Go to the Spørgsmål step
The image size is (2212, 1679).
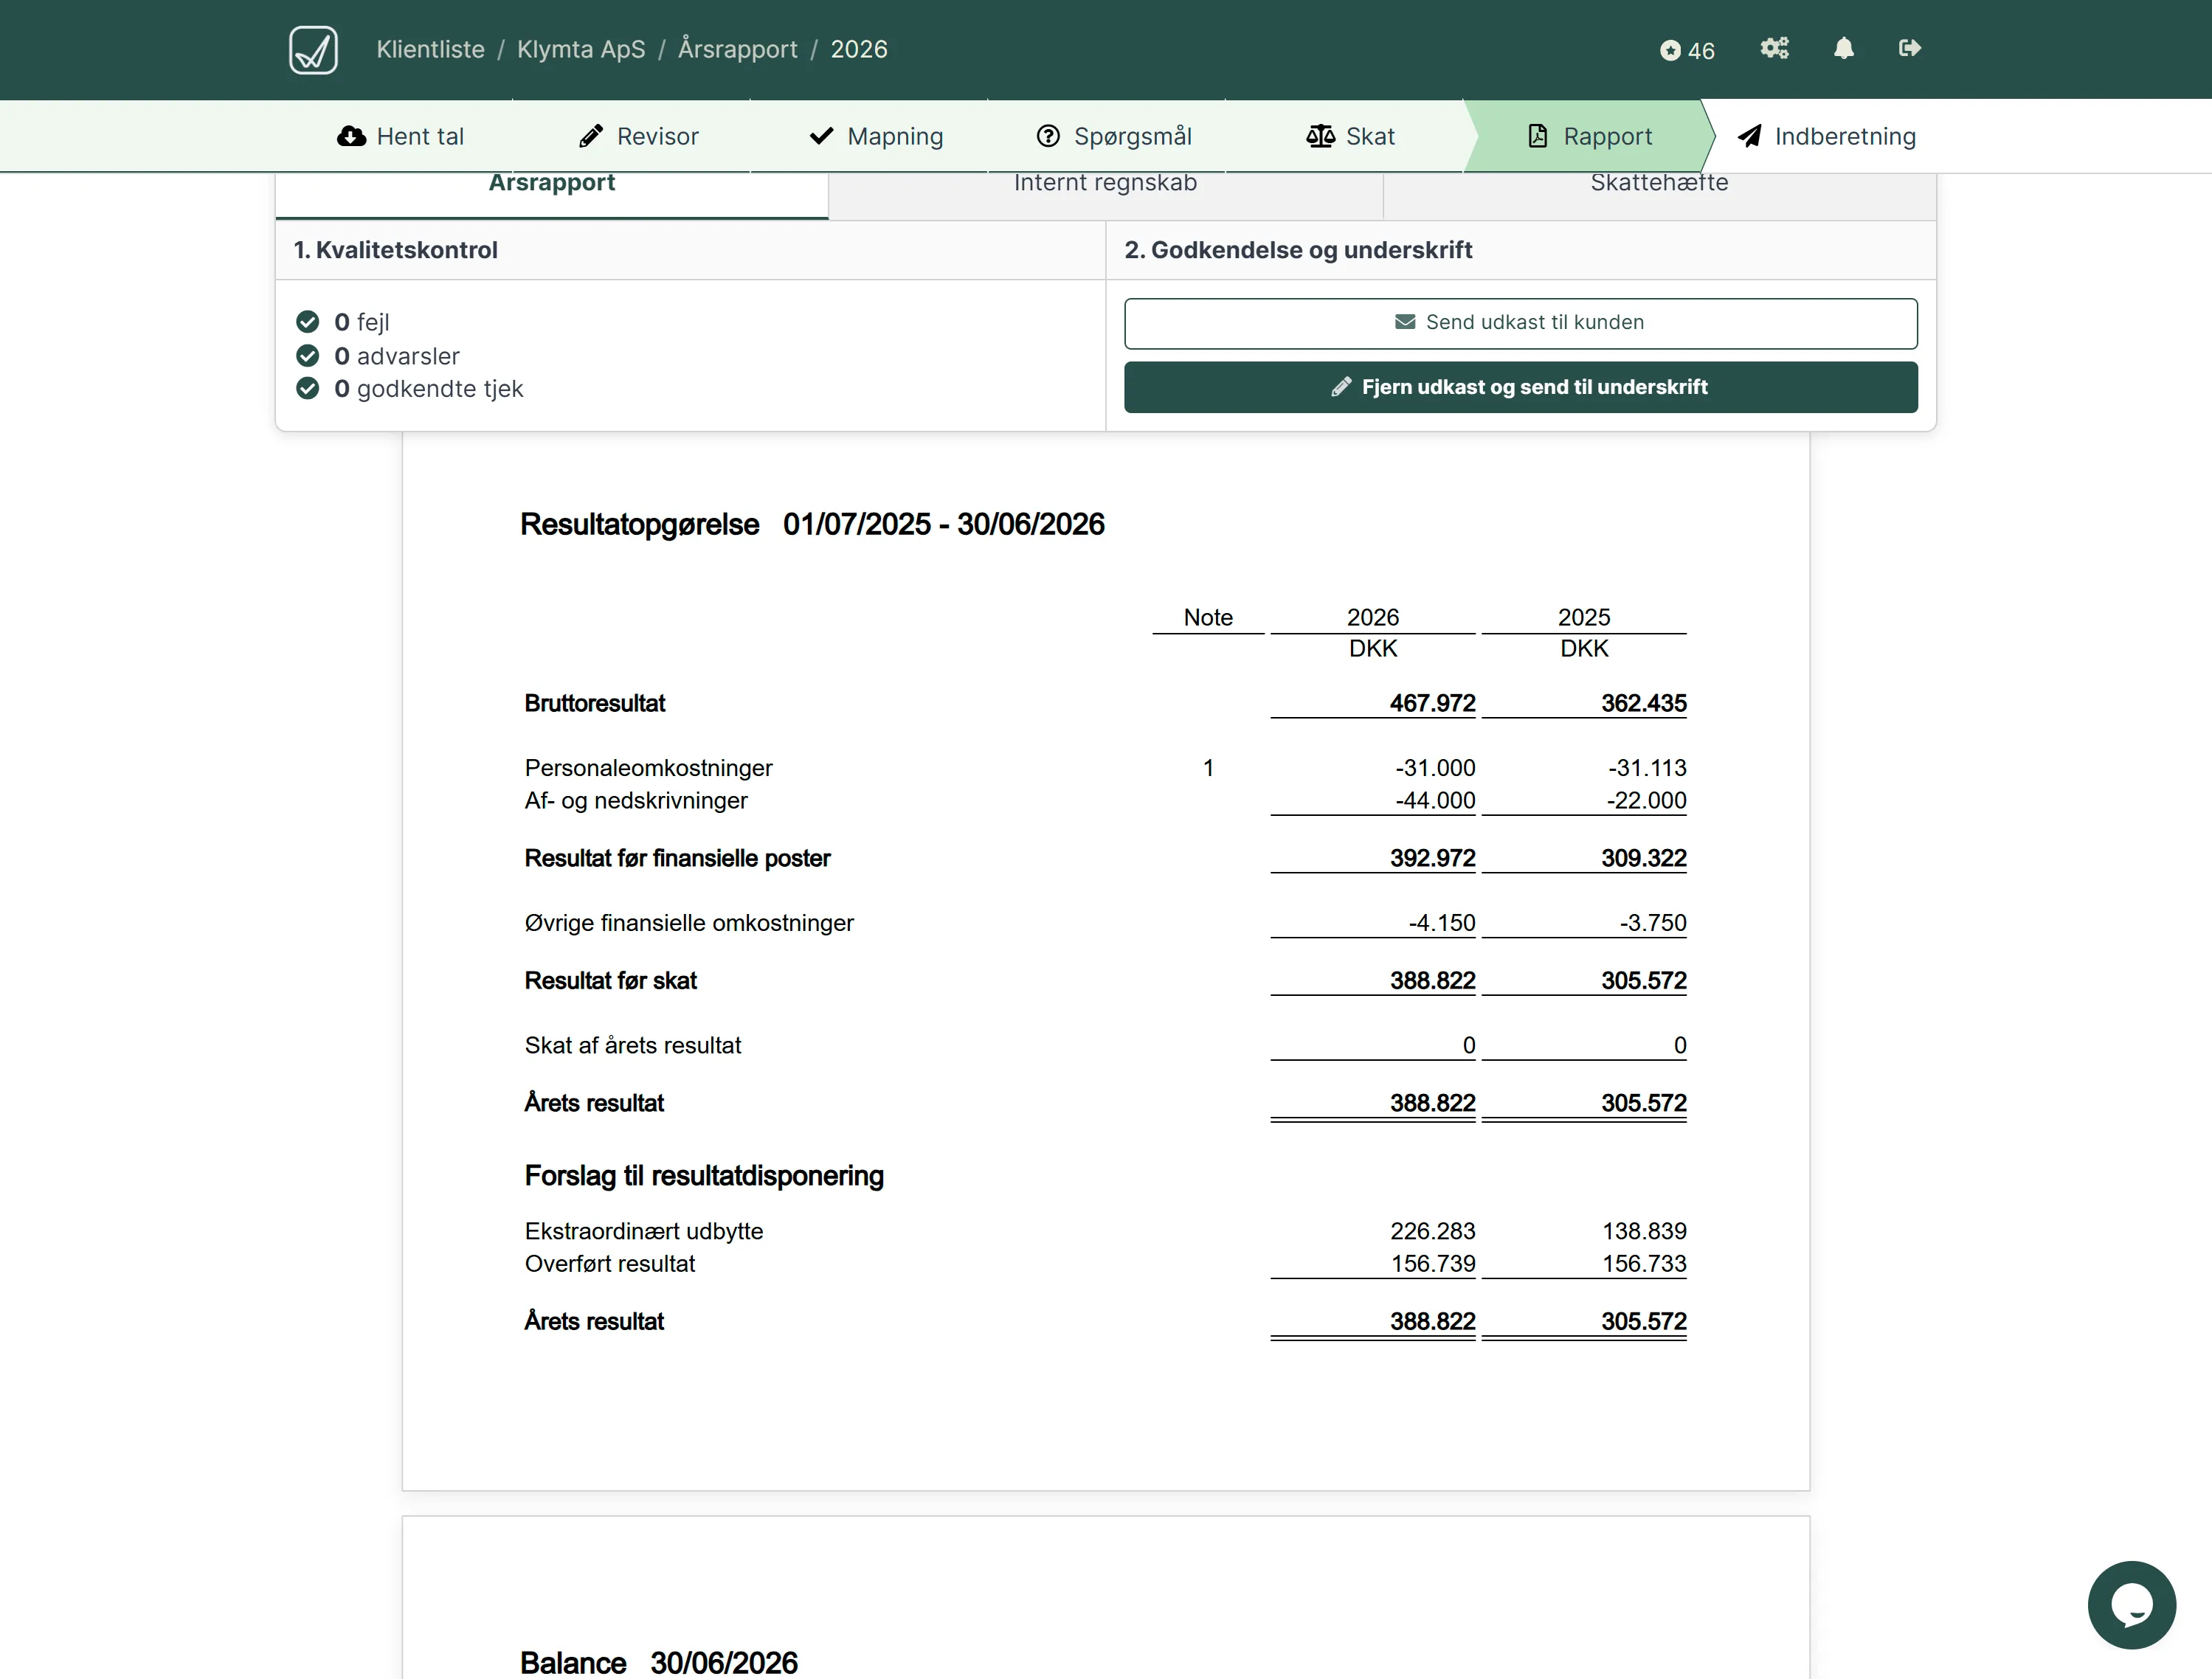coord(1113,136)
